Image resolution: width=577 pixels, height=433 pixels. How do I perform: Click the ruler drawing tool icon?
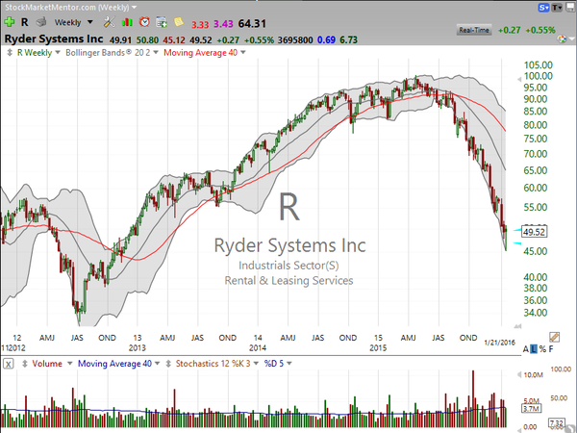555,337
